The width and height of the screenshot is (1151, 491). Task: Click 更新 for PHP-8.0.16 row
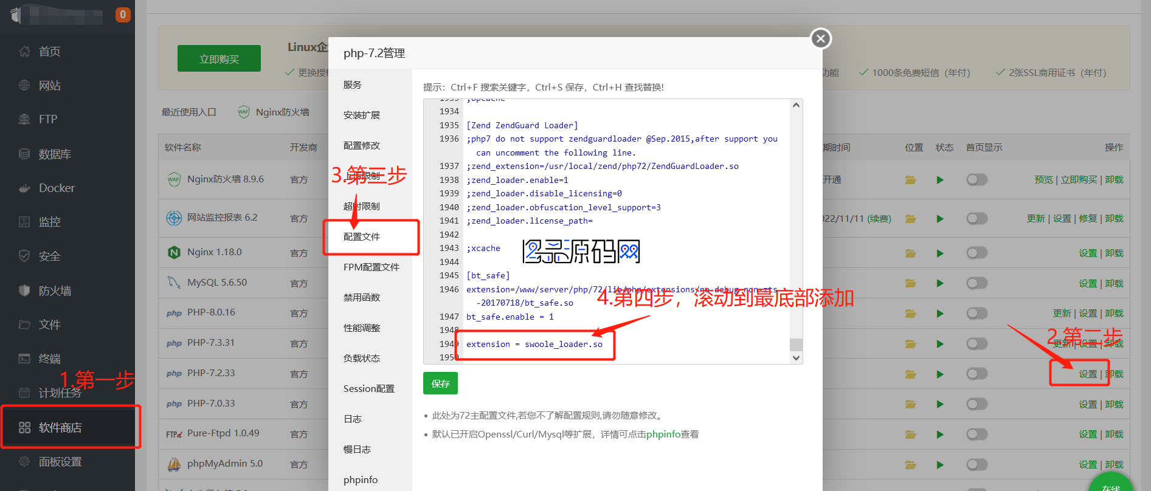[x=1062, y=314]
